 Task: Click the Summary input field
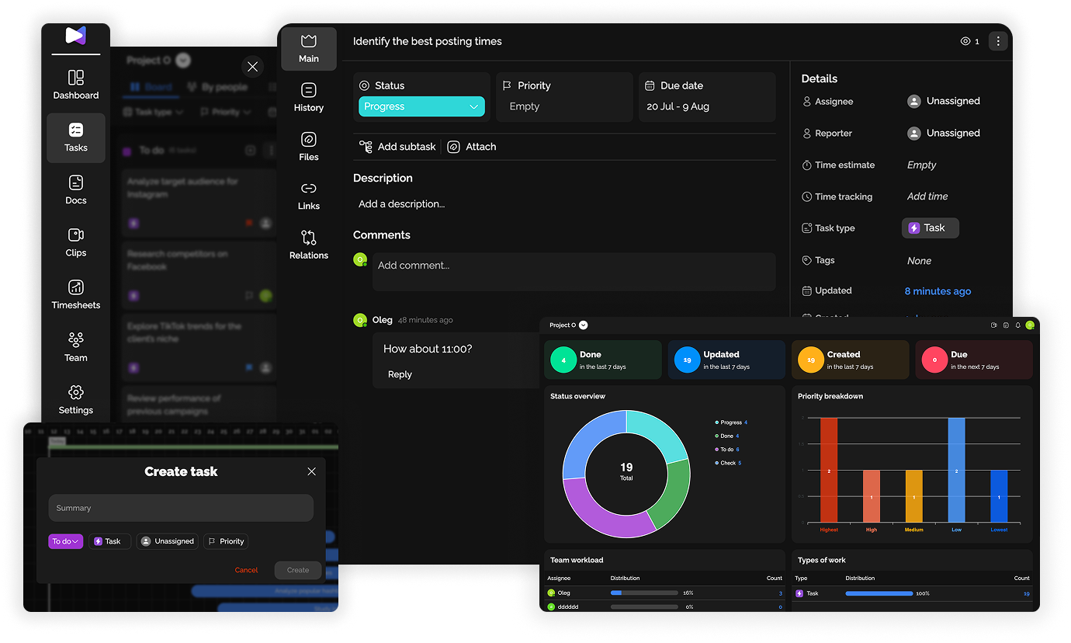181,508
